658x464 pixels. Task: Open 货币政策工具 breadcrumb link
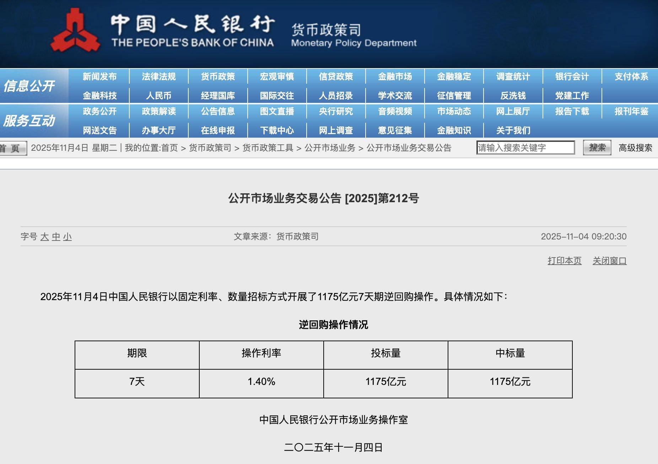[268, 148]
